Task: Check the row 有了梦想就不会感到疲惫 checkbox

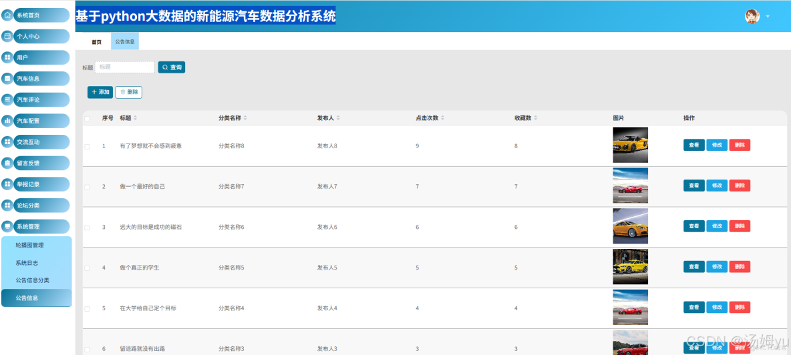Action: [x=87, y=147]
